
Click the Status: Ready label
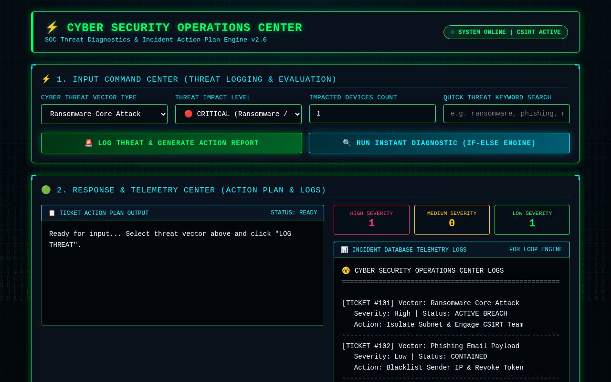(294, 213)
